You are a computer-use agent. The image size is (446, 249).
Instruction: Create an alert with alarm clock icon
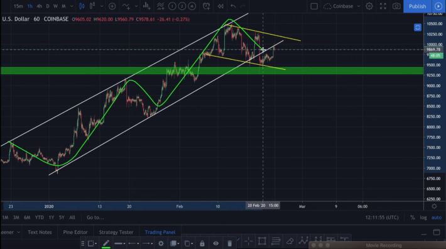coord(206,6)
